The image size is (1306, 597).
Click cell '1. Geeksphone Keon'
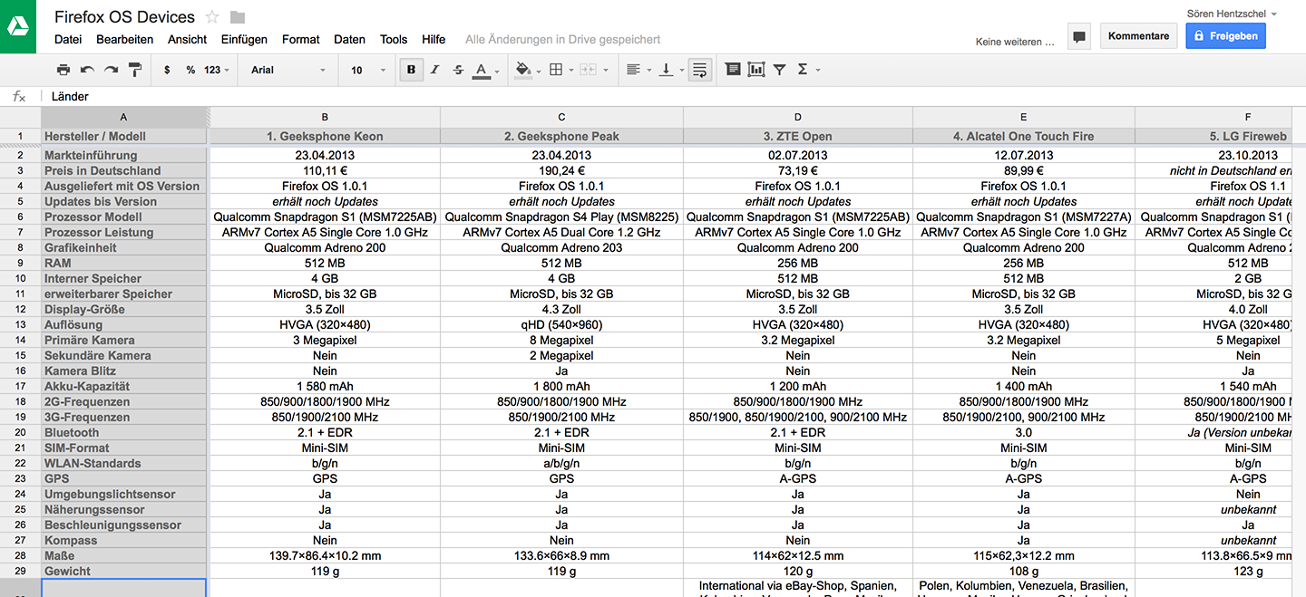pos(325,136)
